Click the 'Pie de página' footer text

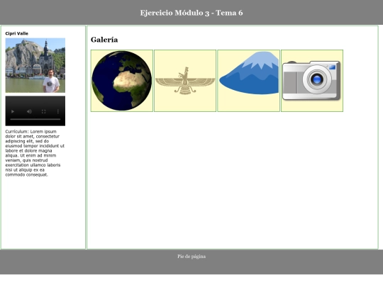(191, 257)
